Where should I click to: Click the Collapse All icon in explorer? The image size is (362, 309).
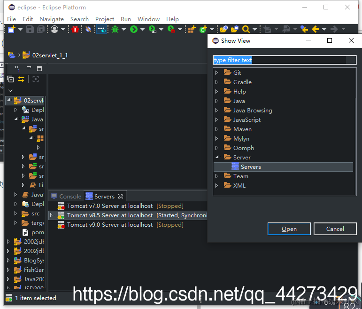point(10,79)
